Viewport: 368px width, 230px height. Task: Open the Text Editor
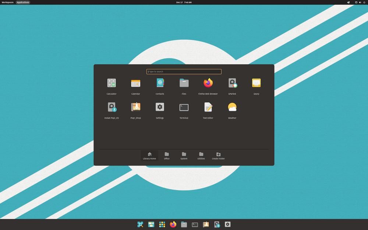tap(208, 109)
